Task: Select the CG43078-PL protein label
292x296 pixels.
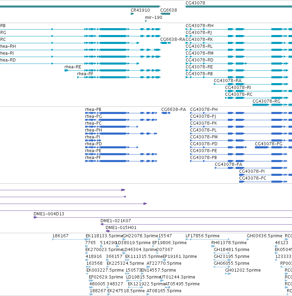Action: coord(203,130)
